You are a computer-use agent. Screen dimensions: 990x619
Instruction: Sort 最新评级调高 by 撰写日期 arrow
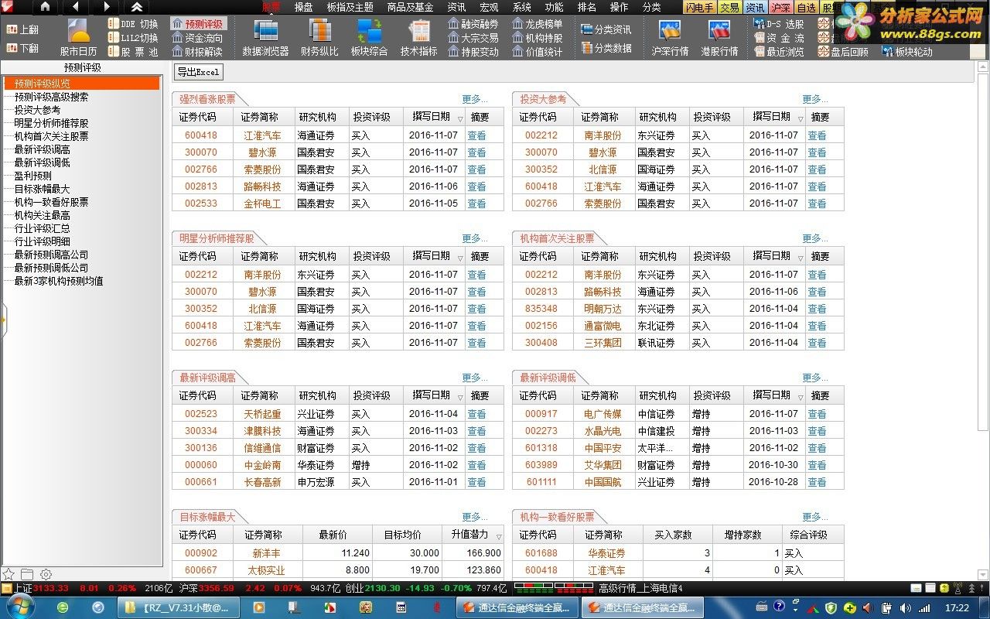[460, 397]
